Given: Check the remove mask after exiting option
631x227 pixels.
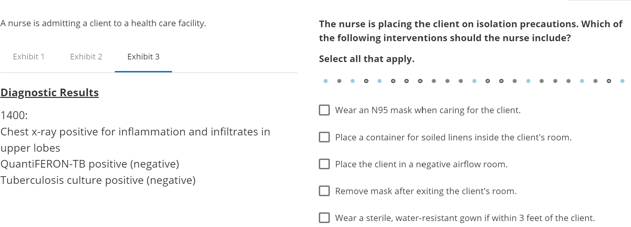Looking at the screenshot, I should pos(324,191).
